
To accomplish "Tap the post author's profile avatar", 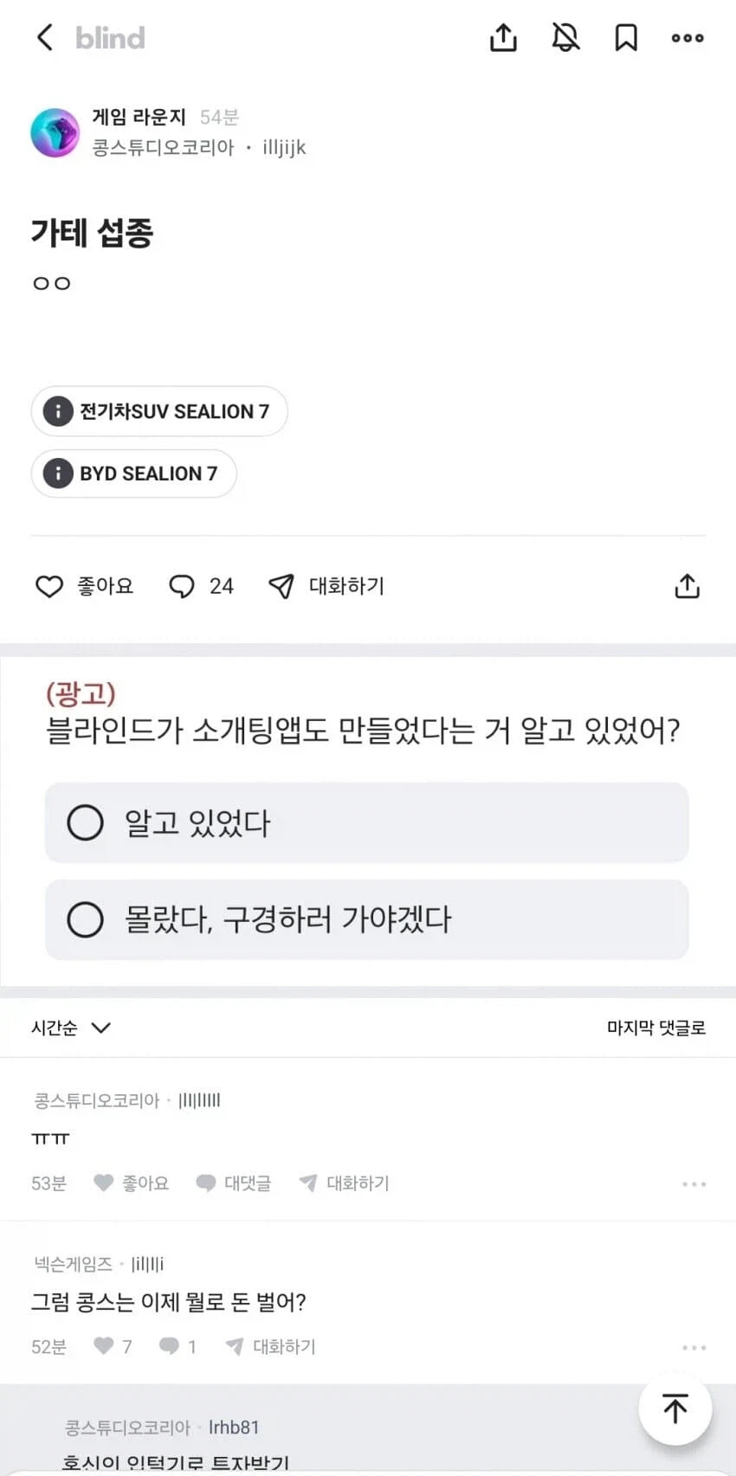I will [x=55, y=132].
